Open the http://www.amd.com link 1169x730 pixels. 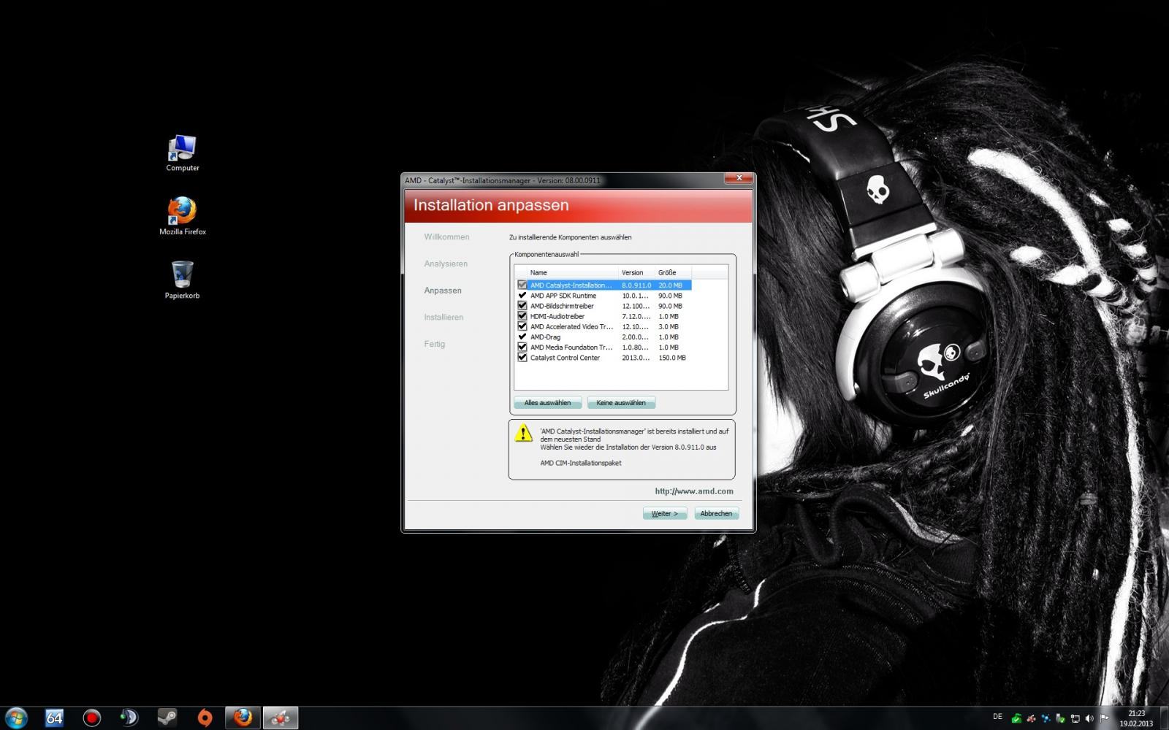(x=694, y=491)
